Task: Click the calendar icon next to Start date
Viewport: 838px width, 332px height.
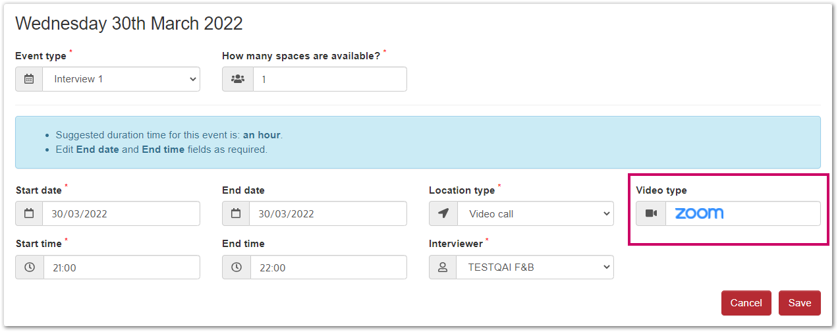Action: pyautogui.click(x=29, y=213)
